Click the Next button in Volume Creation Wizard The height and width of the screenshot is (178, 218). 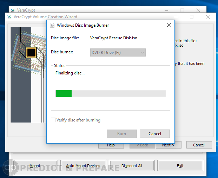(x=169, y=145)
